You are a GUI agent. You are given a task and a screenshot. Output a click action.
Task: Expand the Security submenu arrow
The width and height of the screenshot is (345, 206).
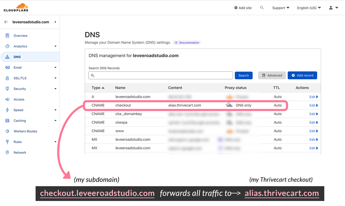click(56, 89)
